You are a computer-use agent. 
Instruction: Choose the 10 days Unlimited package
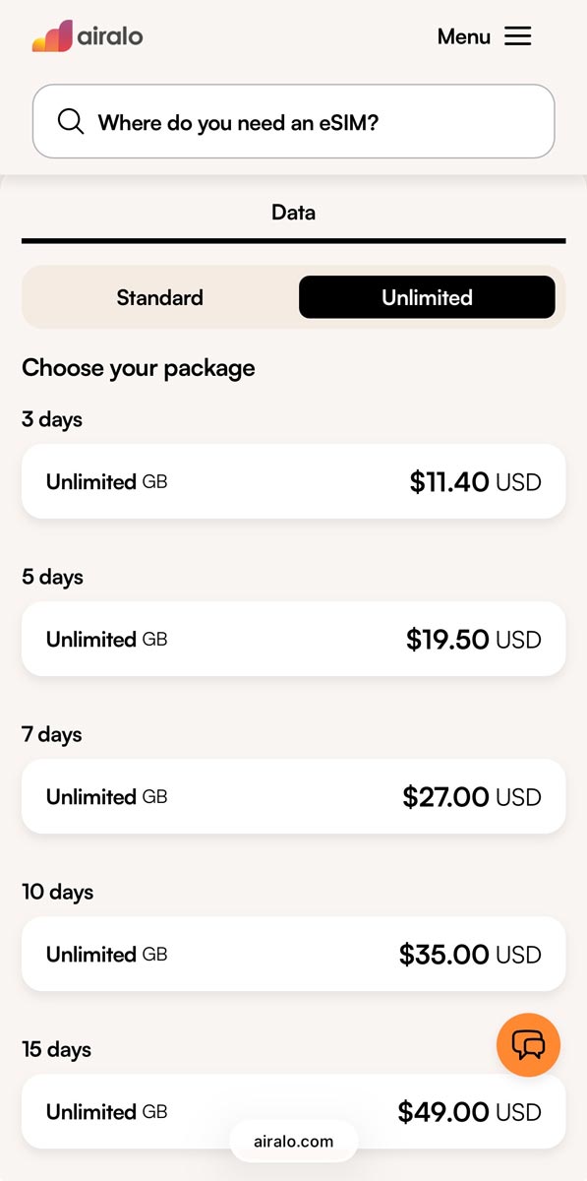293,954
